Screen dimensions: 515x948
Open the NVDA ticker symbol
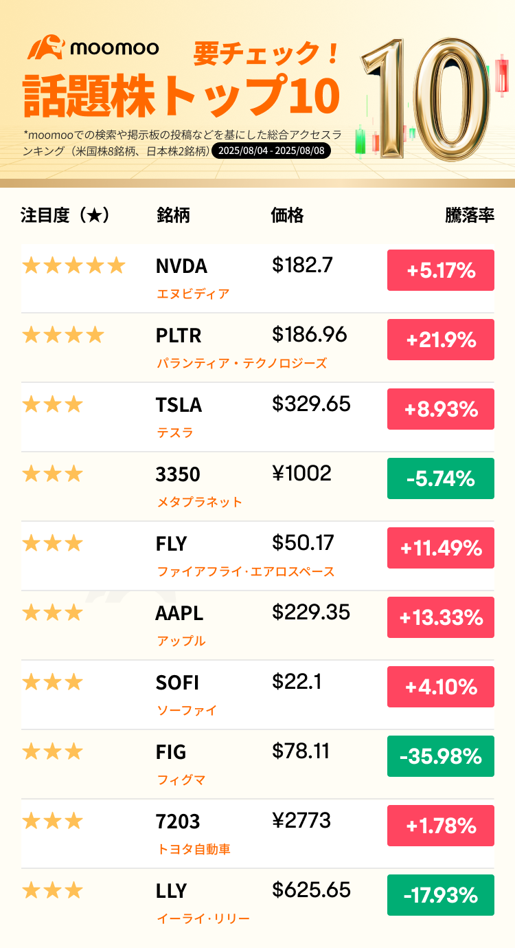181,266
